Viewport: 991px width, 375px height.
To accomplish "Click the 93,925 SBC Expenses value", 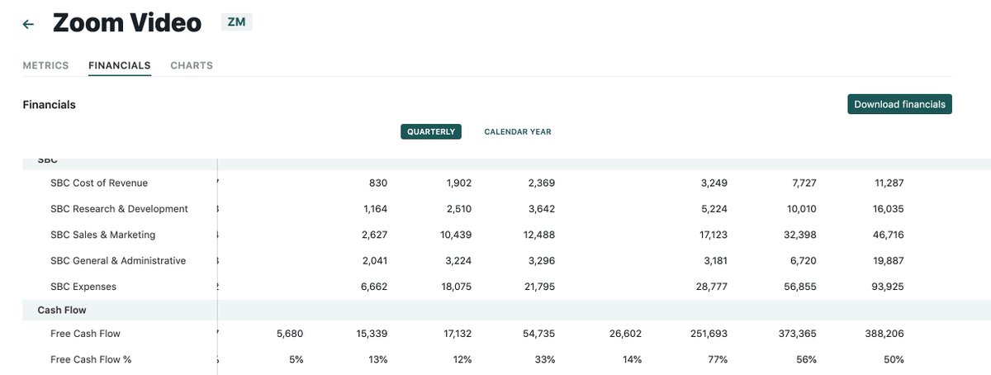I will (888, 287).
